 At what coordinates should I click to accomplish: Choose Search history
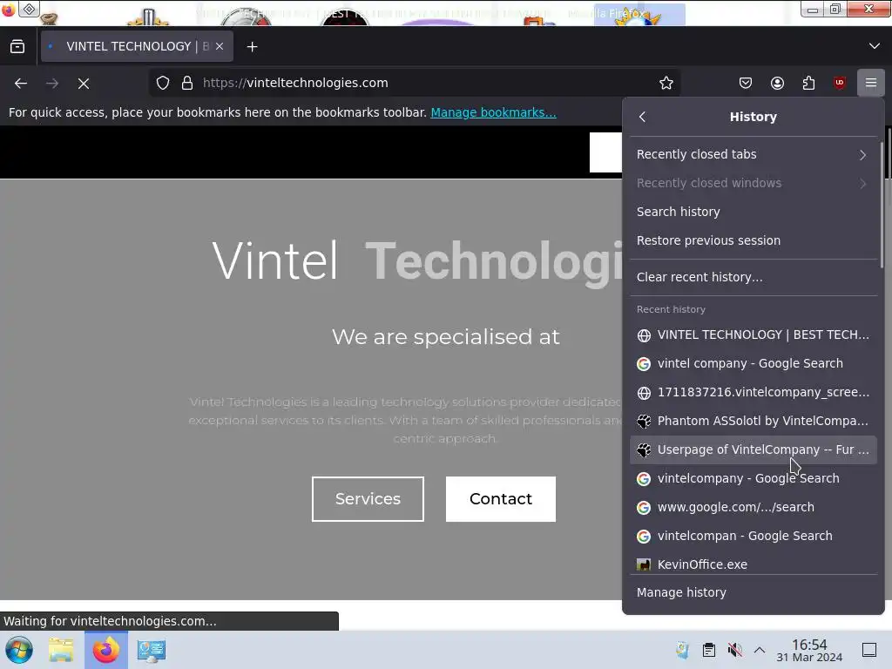point(753,212)
